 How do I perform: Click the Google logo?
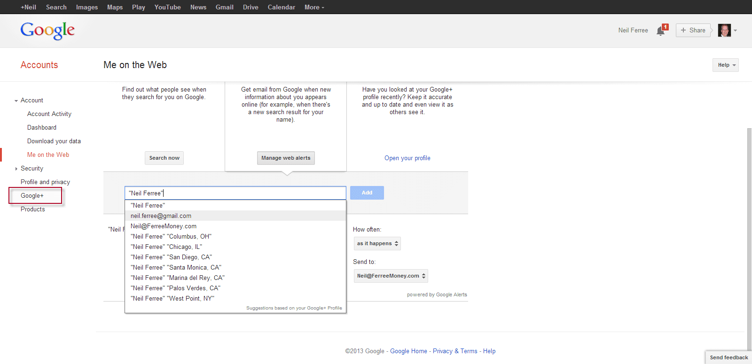click(x=47, y=31)
